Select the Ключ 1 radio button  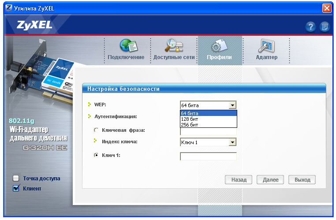pyautogui.click(x=96, y=155)
